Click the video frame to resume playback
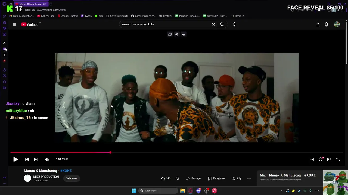This screenshot has width=348, height=195. click(176, 97)
